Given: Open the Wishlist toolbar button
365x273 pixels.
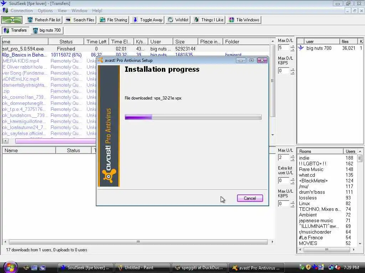Looking at the screenshot, I should click(x=178, y=20).
